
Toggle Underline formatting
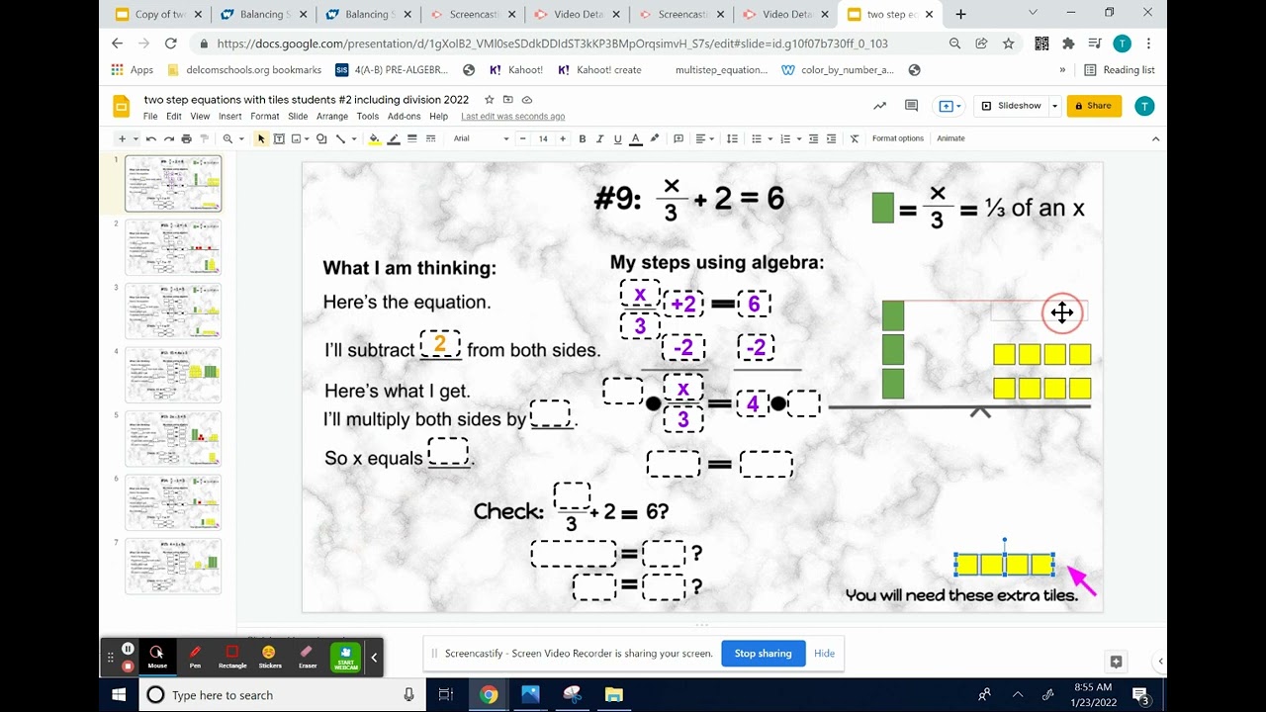click(618, 138)
